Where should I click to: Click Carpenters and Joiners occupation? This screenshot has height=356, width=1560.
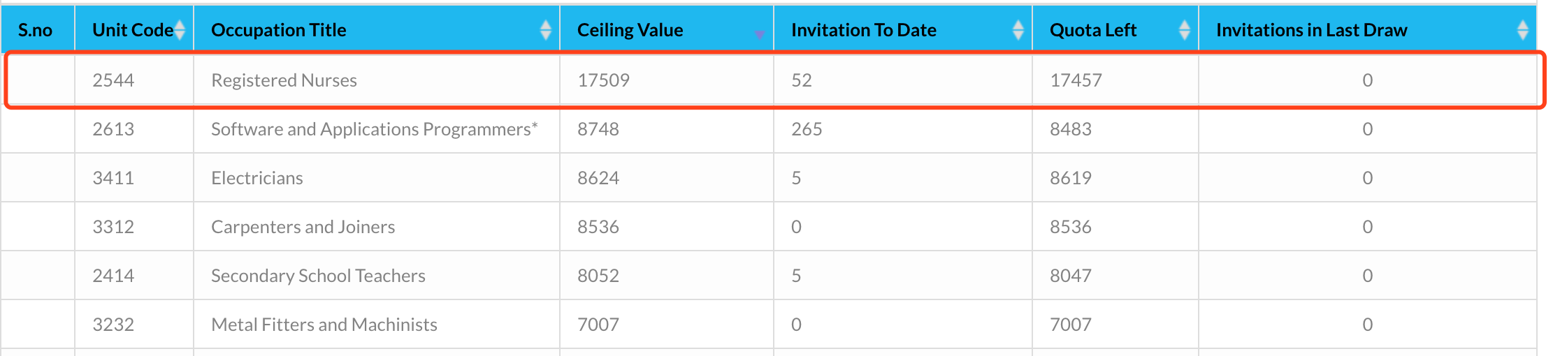303,227
